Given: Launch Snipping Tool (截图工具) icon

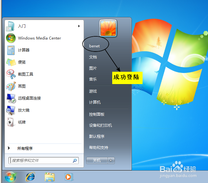Looking at the screenshot, I should pyautogui.click(x=11, y=74).
